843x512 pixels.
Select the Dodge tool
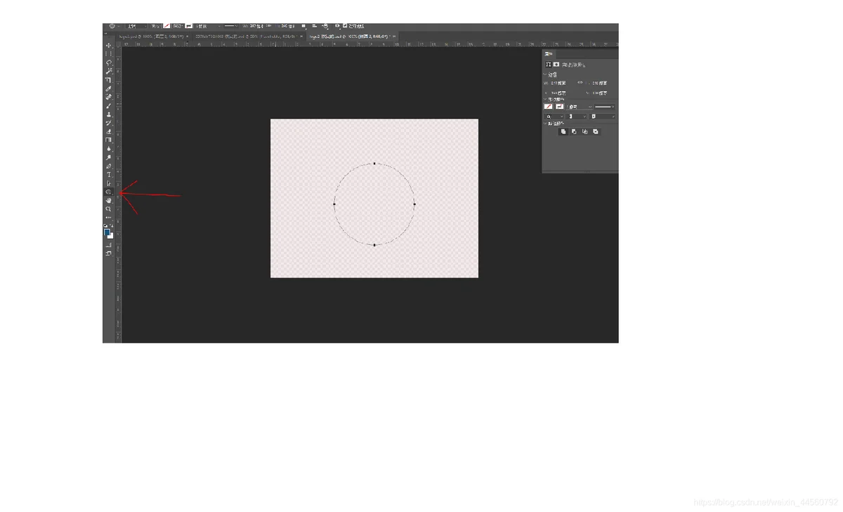[108, 156]
